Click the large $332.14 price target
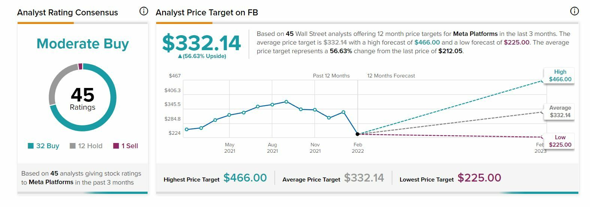The width and height of the screenshot is (590, 207). (x=202, y=43)
